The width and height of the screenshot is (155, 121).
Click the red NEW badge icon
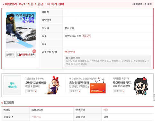(34, 51)
